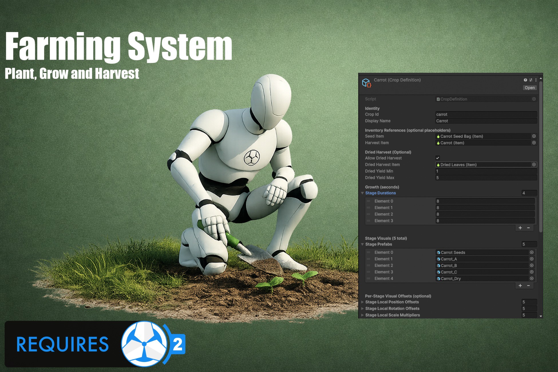The image size is (558, 372).
Task: Click the Open button in Inspector header
Action: [x=529, y=88]
